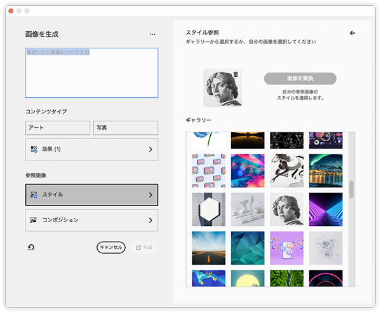Select the aurora night harbor gallery thumbnail
Image resolution: width=381 pixels, height=313 pixels.
(326, 170)
